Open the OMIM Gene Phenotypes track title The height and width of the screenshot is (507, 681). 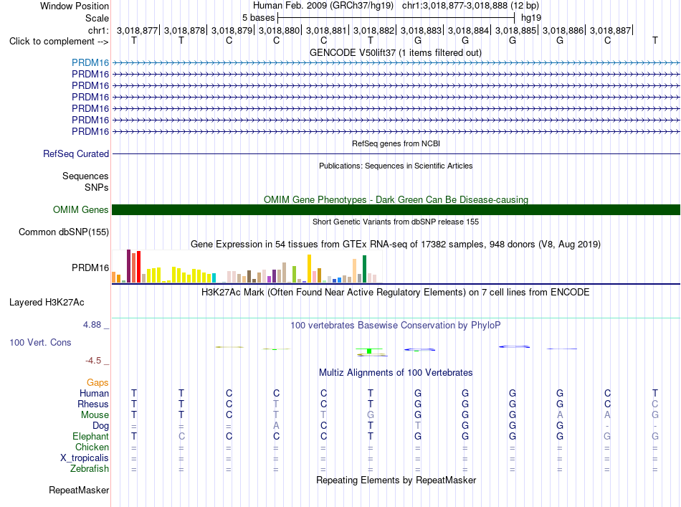point(396,199)
